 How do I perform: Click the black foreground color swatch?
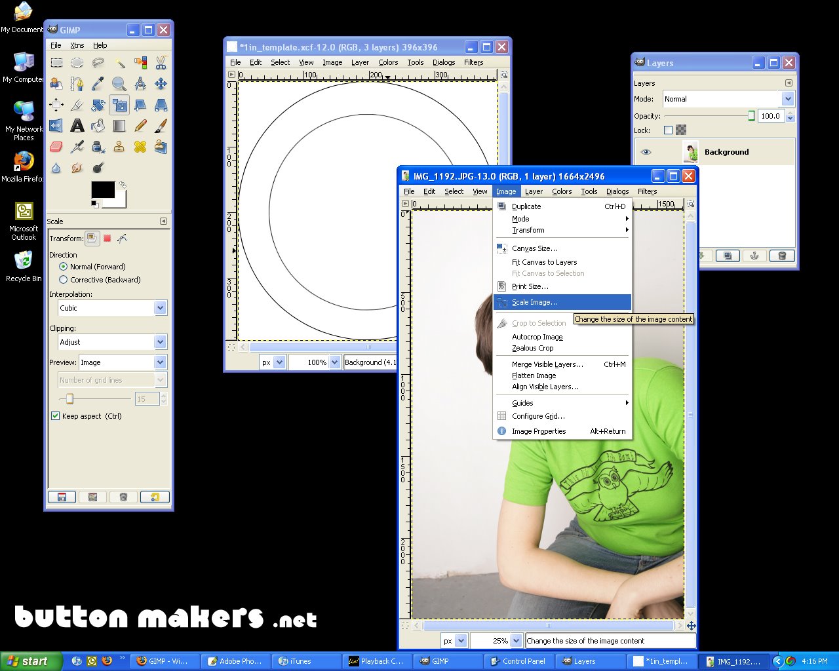pos(102,190)
